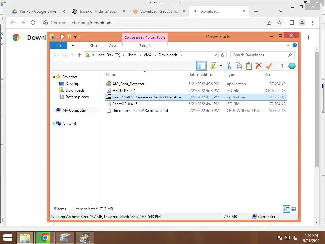Click the Search Downloads field
The width and height of the screenshot is (325, 244).
(x=262, y=55)
